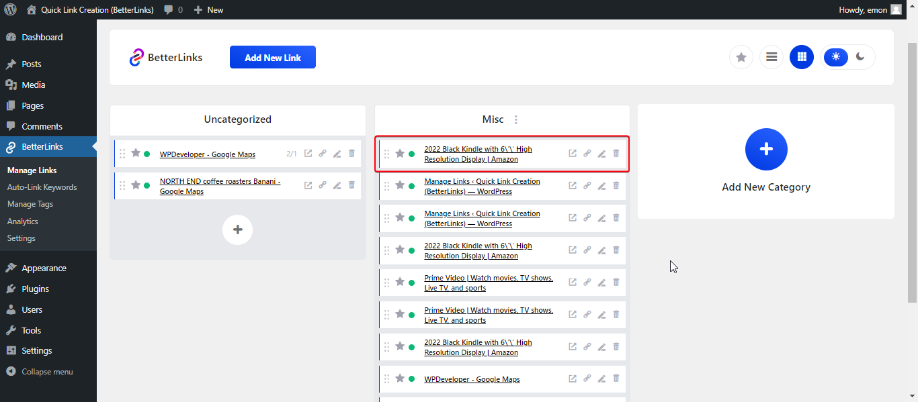The height and width of the screenshot is (402, 918).
Task: Delete the 2022 Black Kindle link in Misc
Action: coord(616,153)
